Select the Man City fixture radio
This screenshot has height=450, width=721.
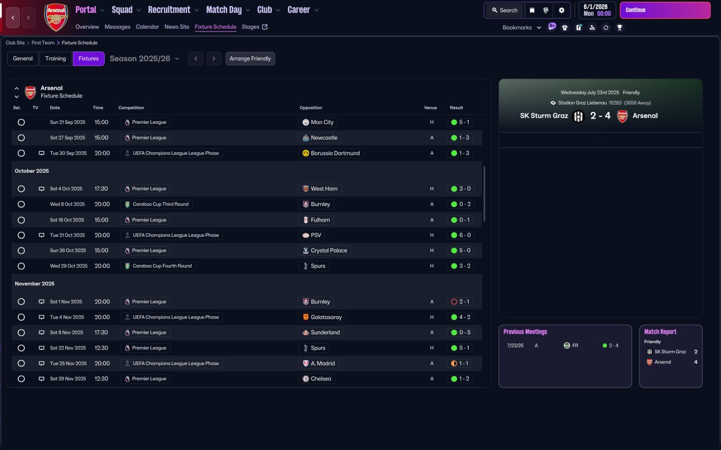pyautogui.click(x=21, y=122)
